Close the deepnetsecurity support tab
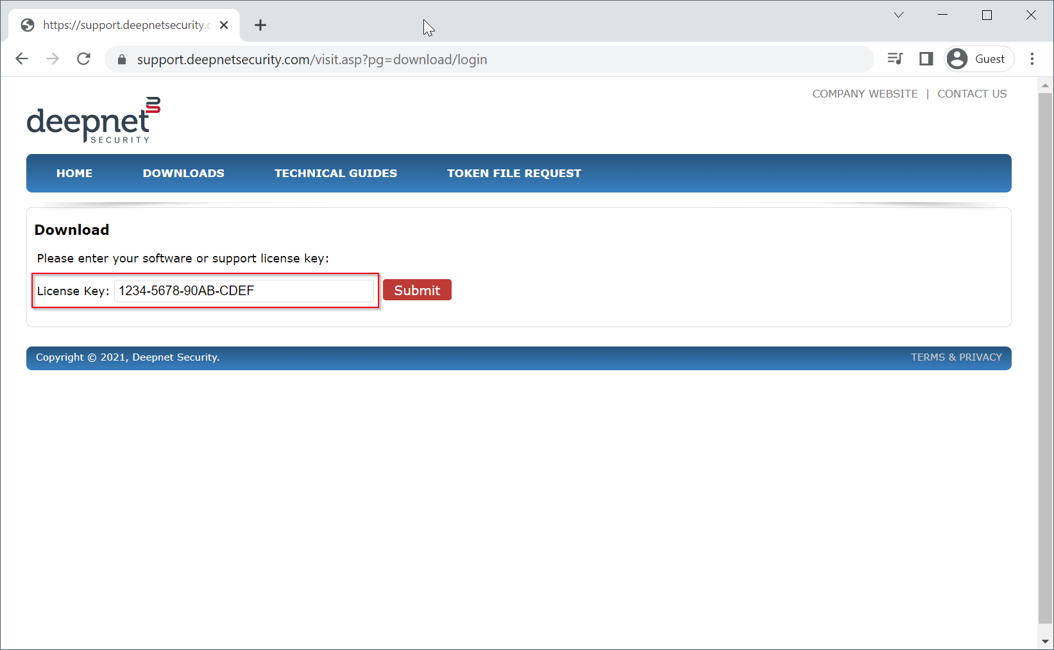 (x=224, y=25)
